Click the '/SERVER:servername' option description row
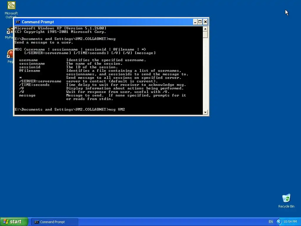 (x=88, y=81)
